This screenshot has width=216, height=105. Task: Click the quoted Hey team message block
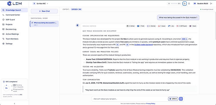coord(140,89)
